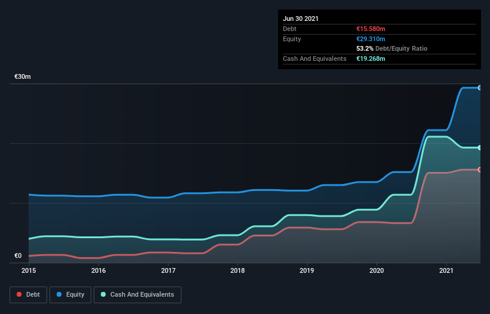
Task: Toggle the Debt series legend button
Action: [x=29, y=295]
